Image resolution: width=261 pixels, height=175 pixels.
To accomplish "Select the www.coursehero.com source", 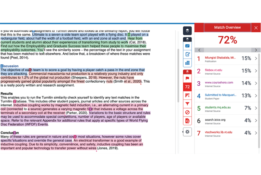I will click(219, 83).
